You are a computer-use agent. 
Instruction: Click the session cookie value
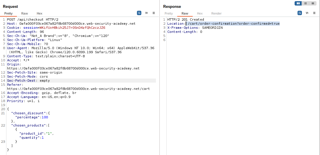tap(74, 28)
